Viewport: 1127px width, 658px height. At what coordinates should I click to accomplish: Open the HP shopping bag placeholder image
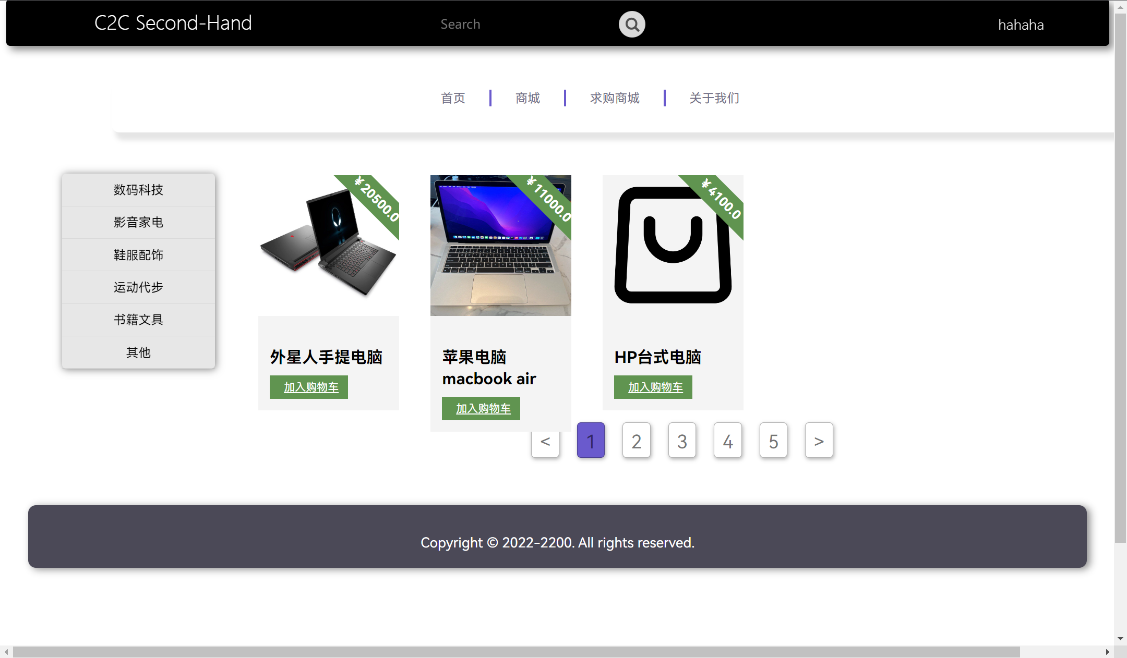673,246
